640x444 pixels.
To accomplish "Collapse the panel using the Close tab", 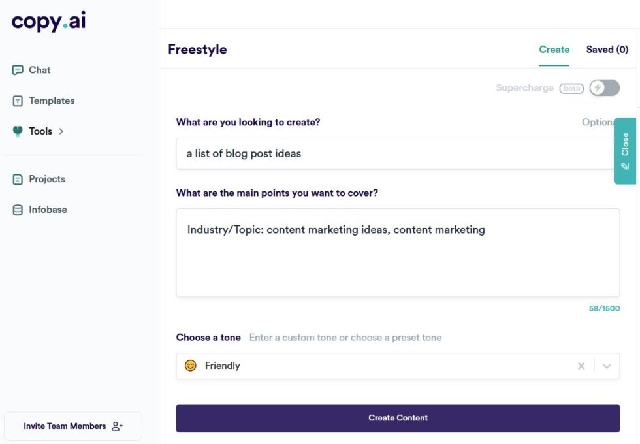I will [x=626, y=150].
